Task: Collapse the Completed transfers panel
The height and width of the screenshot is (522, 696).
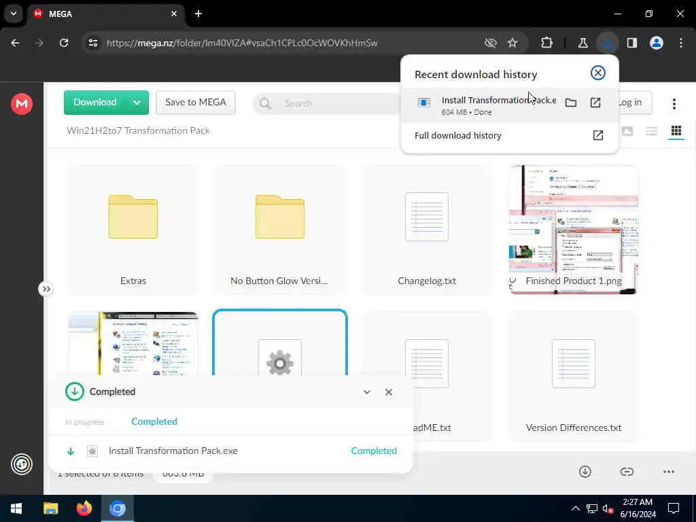Action: 366,392
